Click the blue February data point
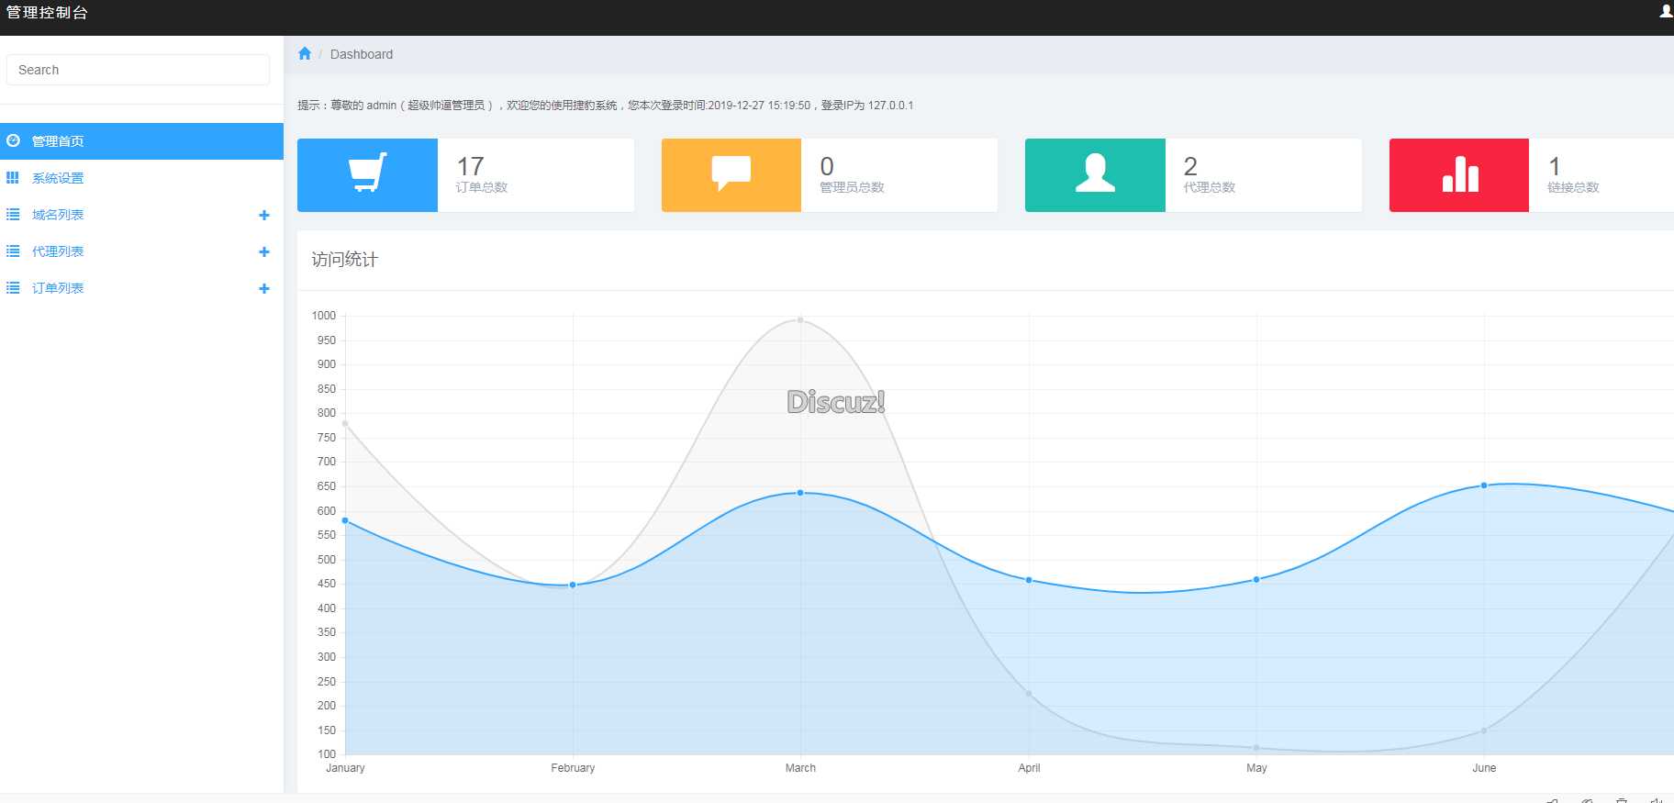The height and width of the screenshot is (803, 1674). 573,585
